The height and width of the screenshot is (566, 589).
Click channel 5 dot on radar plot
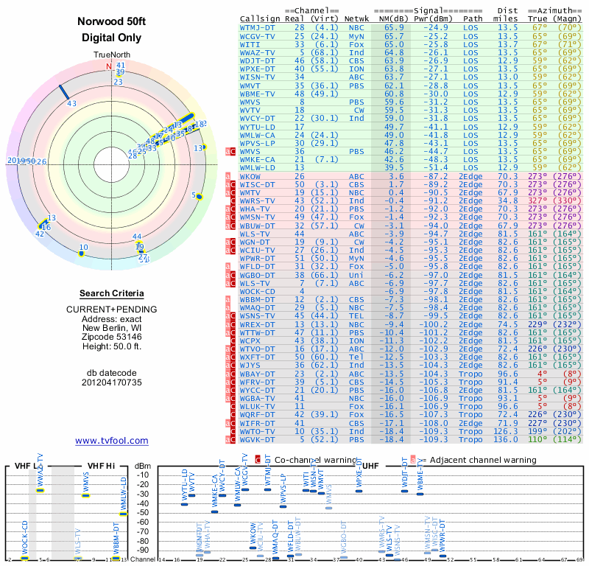point(199,196)
